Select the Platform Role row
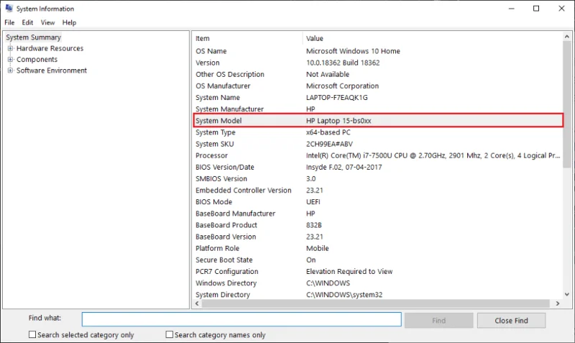575x343 pixels. click(378, 248)
